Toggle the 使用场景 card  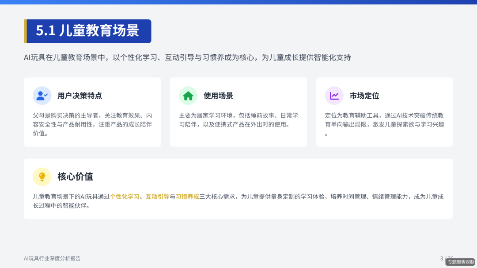(x=238, y=112)
